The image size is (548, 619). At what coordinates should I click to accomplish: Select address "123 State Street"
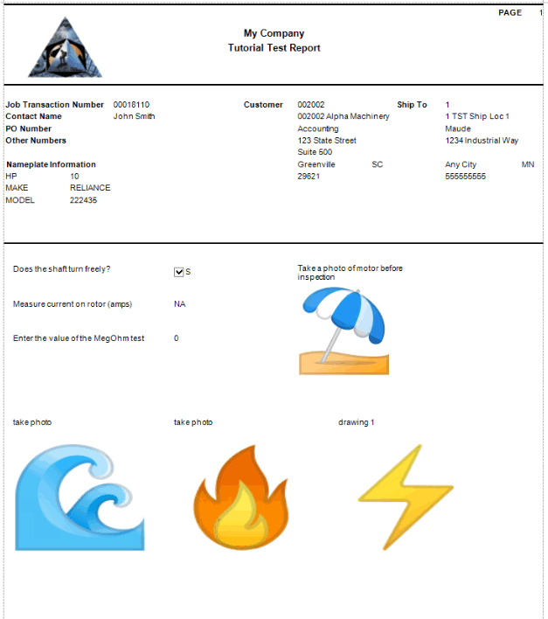click(327, 141)
